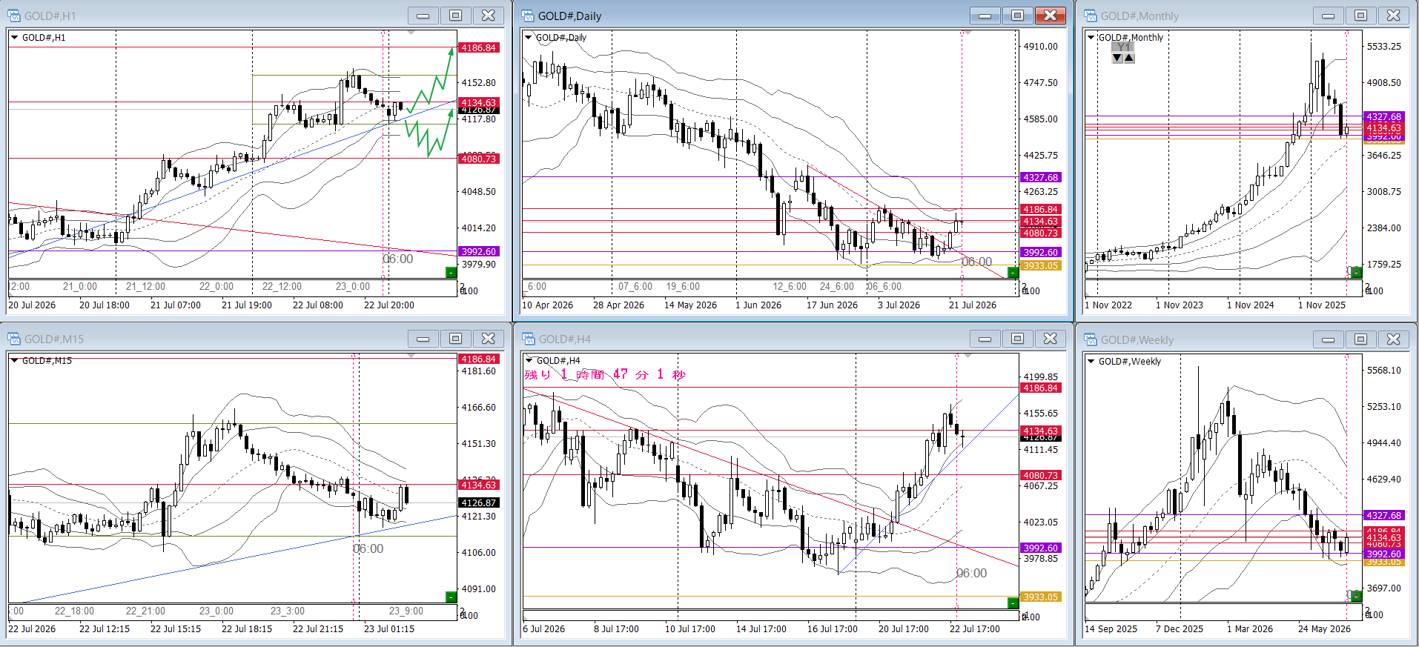This screenshot has height=647, width=1419.
Task: Maximize the GOLD#,Weekly chart window
Action: pyautogui.click(x=1361, y=339)
